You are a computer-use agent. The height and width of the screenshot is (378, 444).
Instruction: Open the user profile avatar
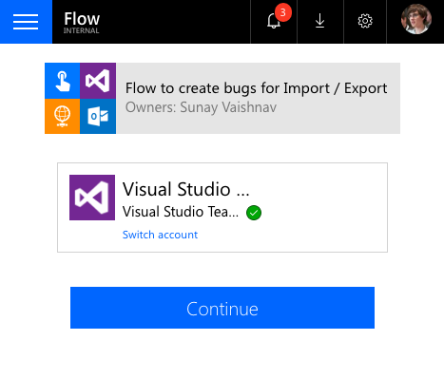tap(416, 19)
